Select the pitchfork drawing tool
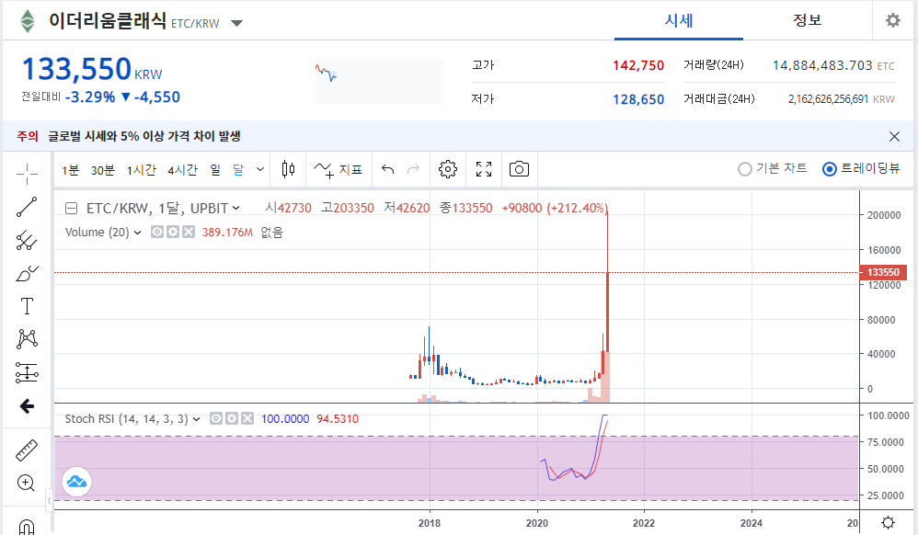The height and width of the screenshot is (535, 918). [x=27, y=240]
